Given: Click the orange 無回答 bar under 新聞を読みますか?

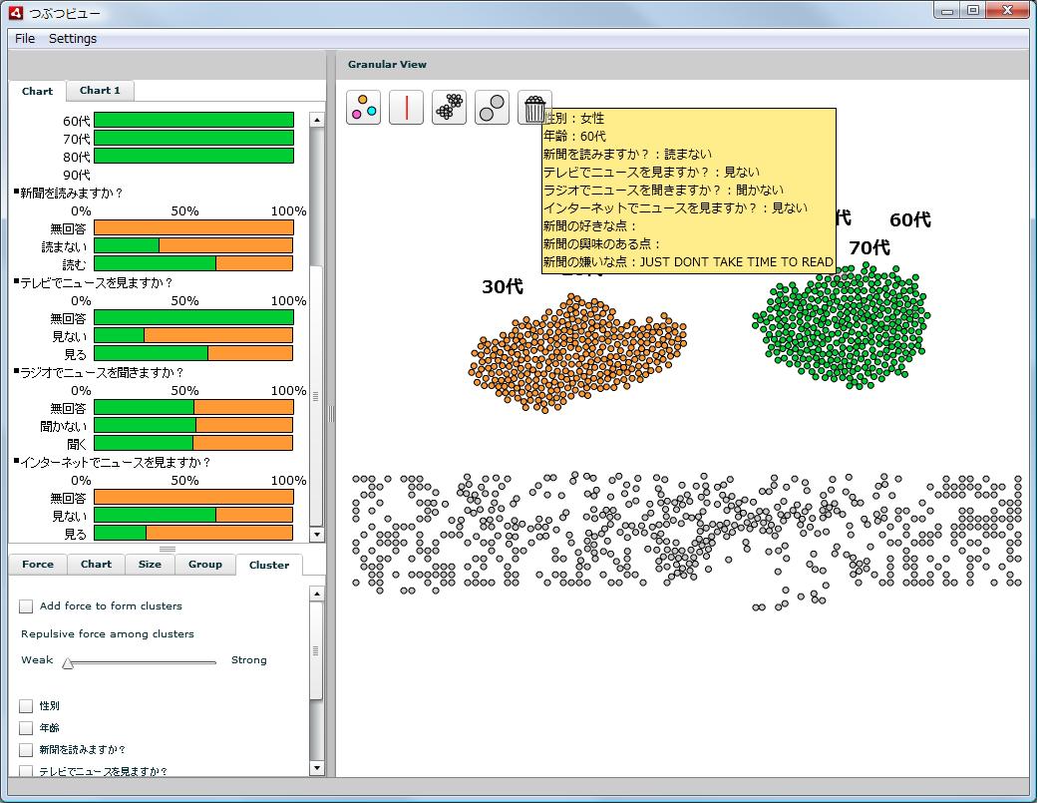Looking at the screenshot, I should 194,228.
